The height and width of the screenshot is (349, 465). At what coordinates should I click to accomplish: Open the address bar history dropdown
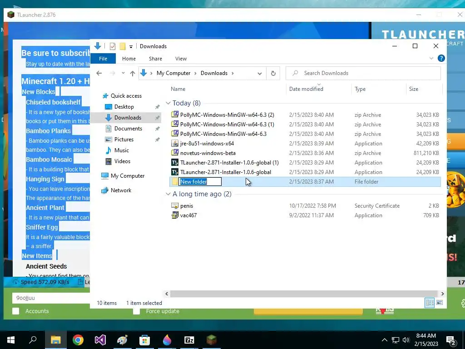(x=259, y=73)
